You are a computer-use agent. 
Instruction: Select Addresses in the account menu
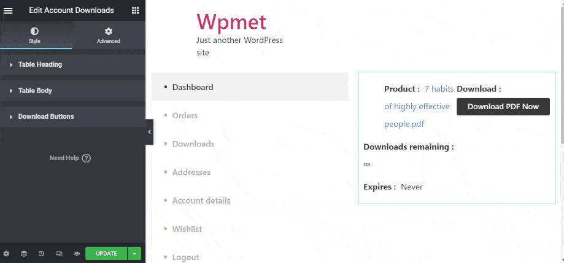[191, 172]
